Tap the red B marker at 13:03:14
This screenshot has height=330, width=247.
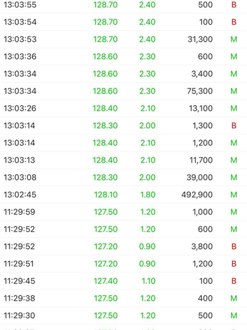pos(234,126)
